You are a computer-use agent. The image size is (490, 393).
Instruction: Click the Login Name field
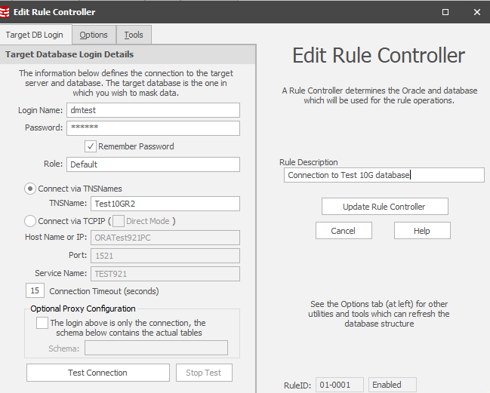click(153, 110)
